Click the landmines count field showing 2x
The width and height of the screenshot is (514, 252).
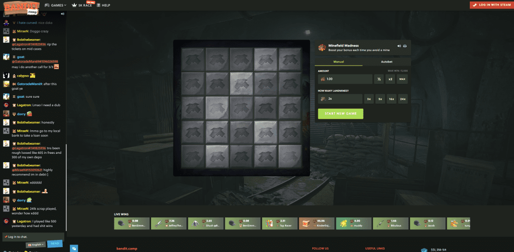coord(340,99)
